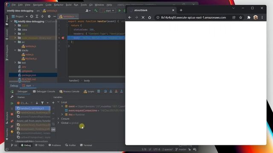Click Step Over icon
The width and height of the screenshot is (273, 153).
(x=105, y=91)
